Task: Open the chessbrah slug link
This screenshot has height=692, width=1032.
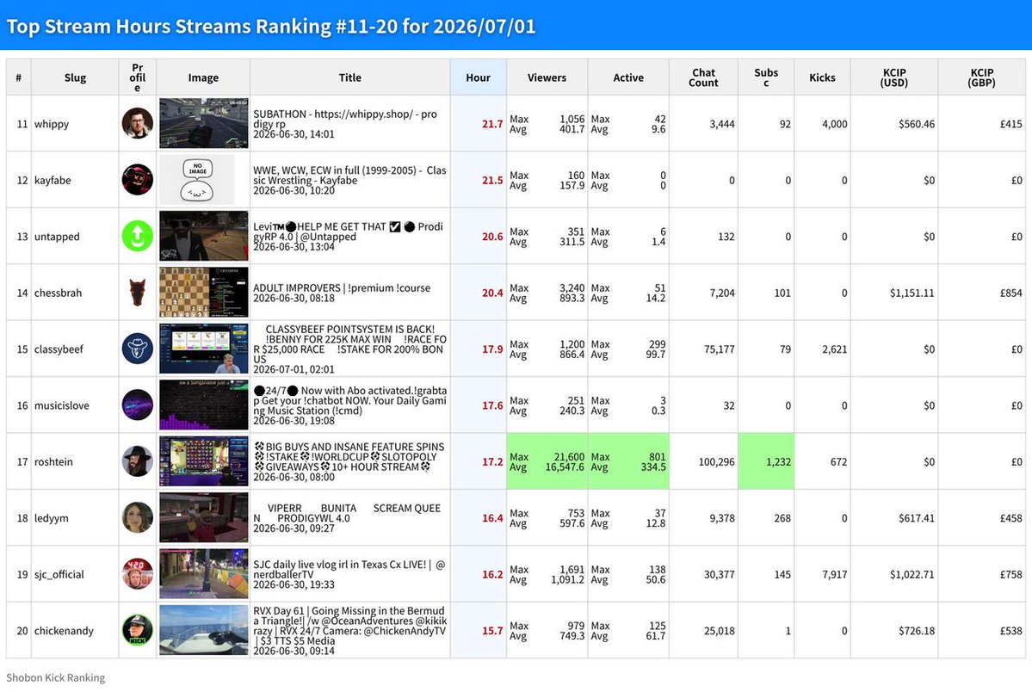Action: pyautogui.click(x=58, y=293)
